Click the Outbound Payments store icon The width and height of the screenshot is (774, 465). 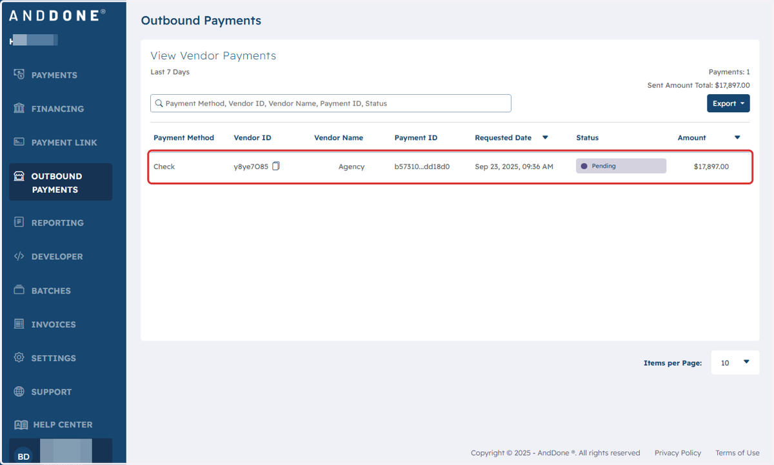tap(19, 176)
